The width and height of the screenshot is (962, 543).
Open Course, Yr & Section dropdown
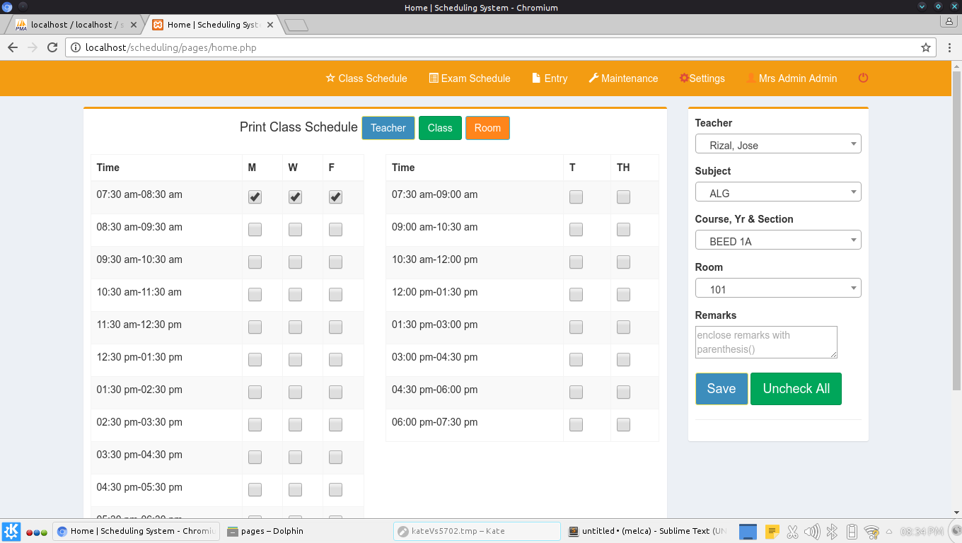[x=778, y=240]
